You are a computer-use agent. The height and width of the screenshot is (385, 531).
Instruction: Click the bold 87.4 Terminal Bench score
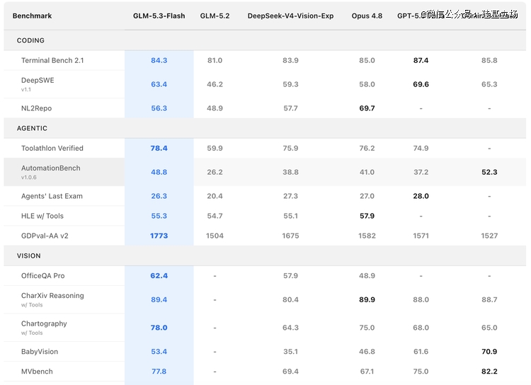421,60
